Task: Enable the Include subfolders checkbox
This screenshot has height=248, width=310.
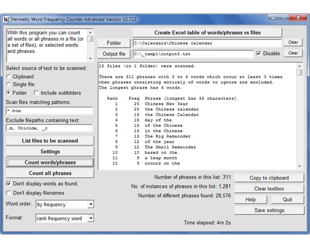Action: [36, 93]
